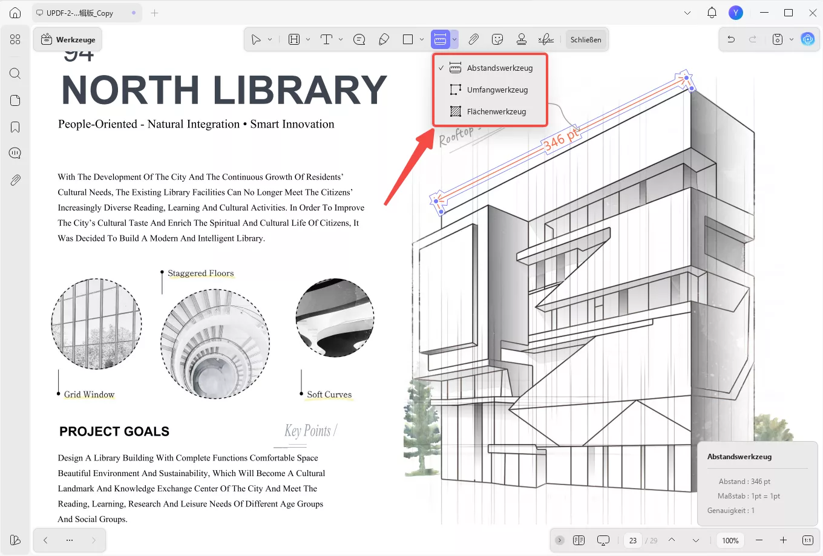Open the bookmarks panel in left sidebar
823x556 pixels.
point(15,127)
